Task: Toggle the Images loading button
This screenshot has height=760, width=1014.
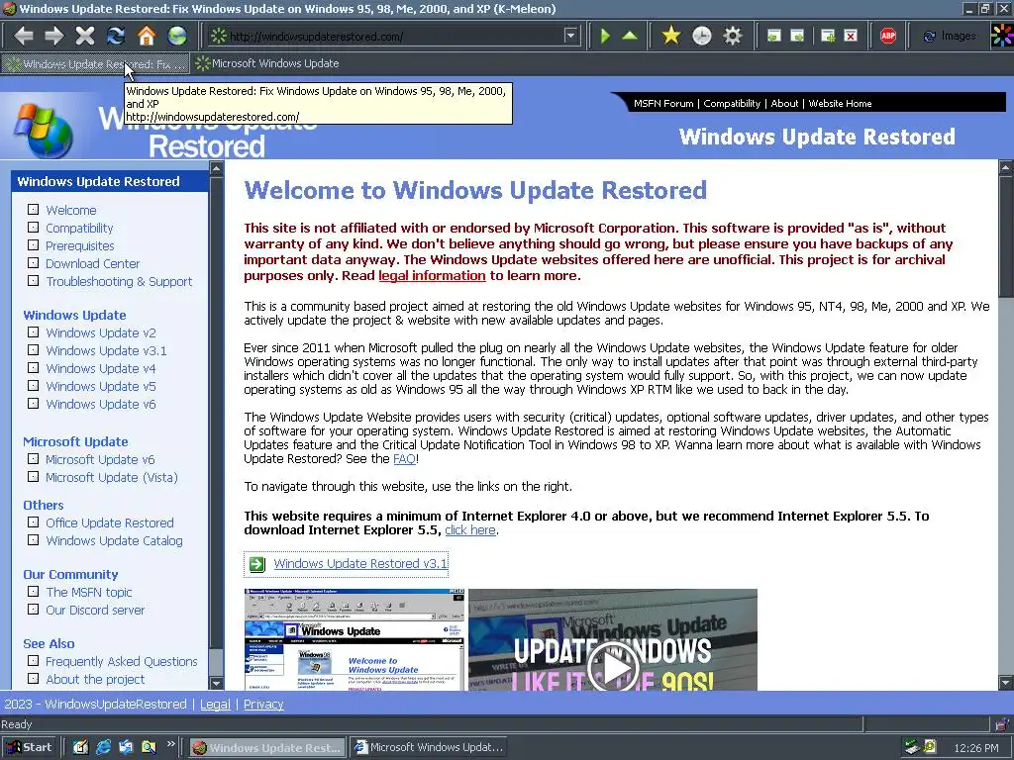Action: point(950,37)
